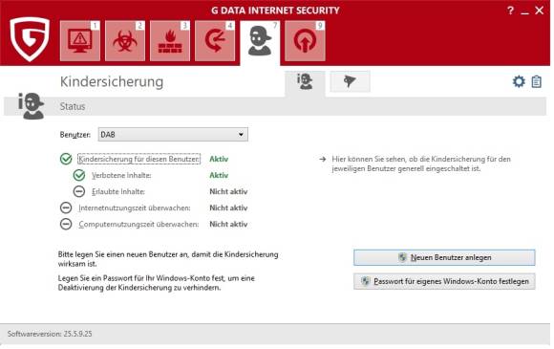This screenshot has width=554, height=349.
Task: Switch to the status info child tab
Action: pos(305,82)
